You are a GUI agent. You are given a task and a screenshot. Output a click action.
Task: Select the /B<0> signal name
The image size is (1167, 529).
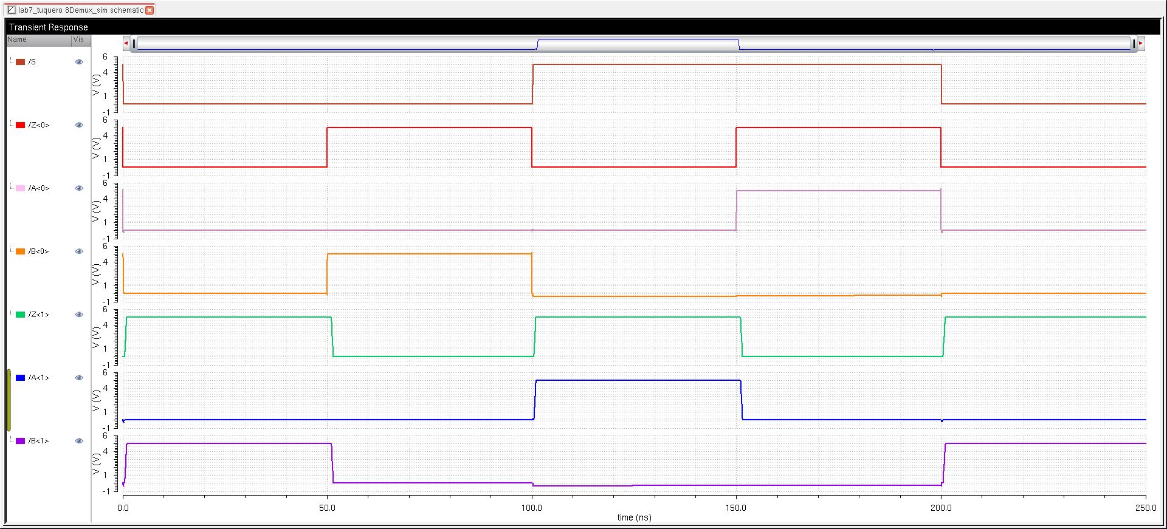[x=39, y=251]
